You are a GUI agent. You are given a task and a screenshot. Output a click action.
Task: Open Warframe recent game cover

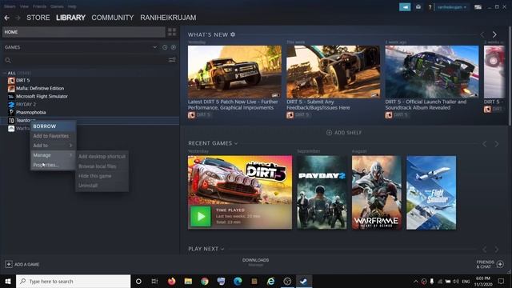[x=377, y=193]
